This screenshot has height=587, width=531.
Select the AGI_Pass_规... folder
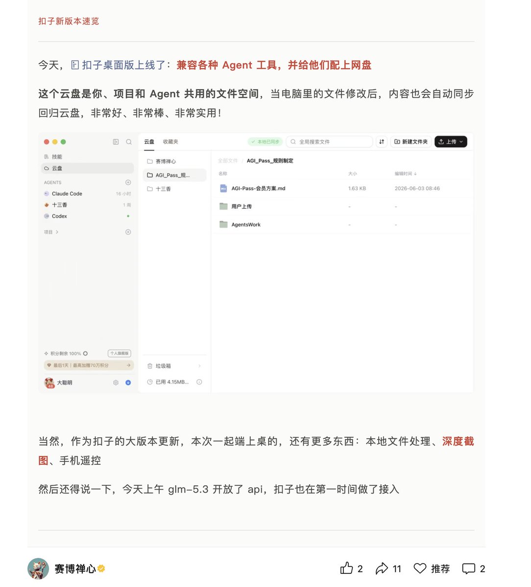174,175
